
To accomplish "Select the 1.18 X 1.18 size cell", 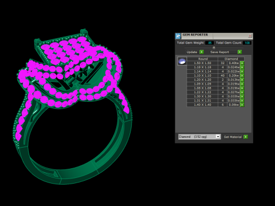I will point(202,67).
